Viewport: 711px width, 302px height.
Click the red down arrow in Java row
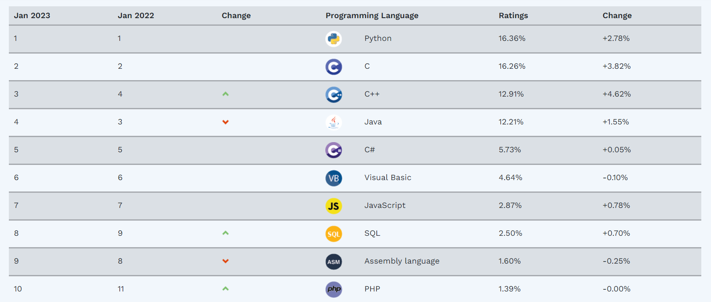pos(225,122)
